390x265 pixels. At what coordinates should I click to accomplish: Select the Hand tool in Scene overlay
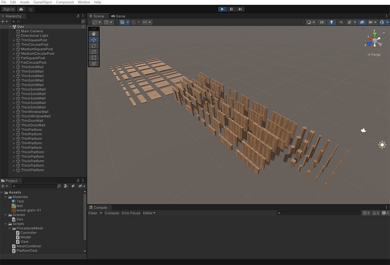point(94,34)
